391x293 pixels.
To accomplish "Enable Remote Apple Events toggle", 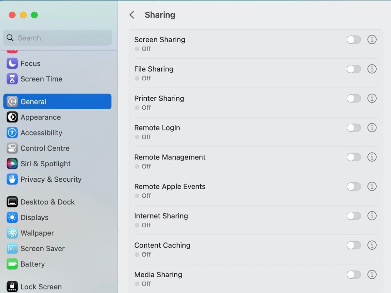I will coord(354,187).
